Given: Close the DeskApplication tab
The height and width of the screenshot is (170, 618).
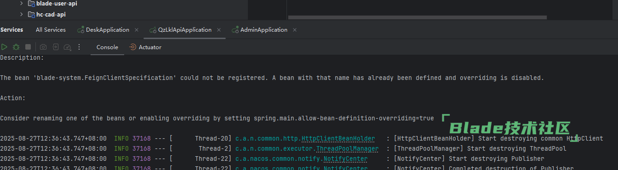Looking at the screenshot, I should (137, 30).
